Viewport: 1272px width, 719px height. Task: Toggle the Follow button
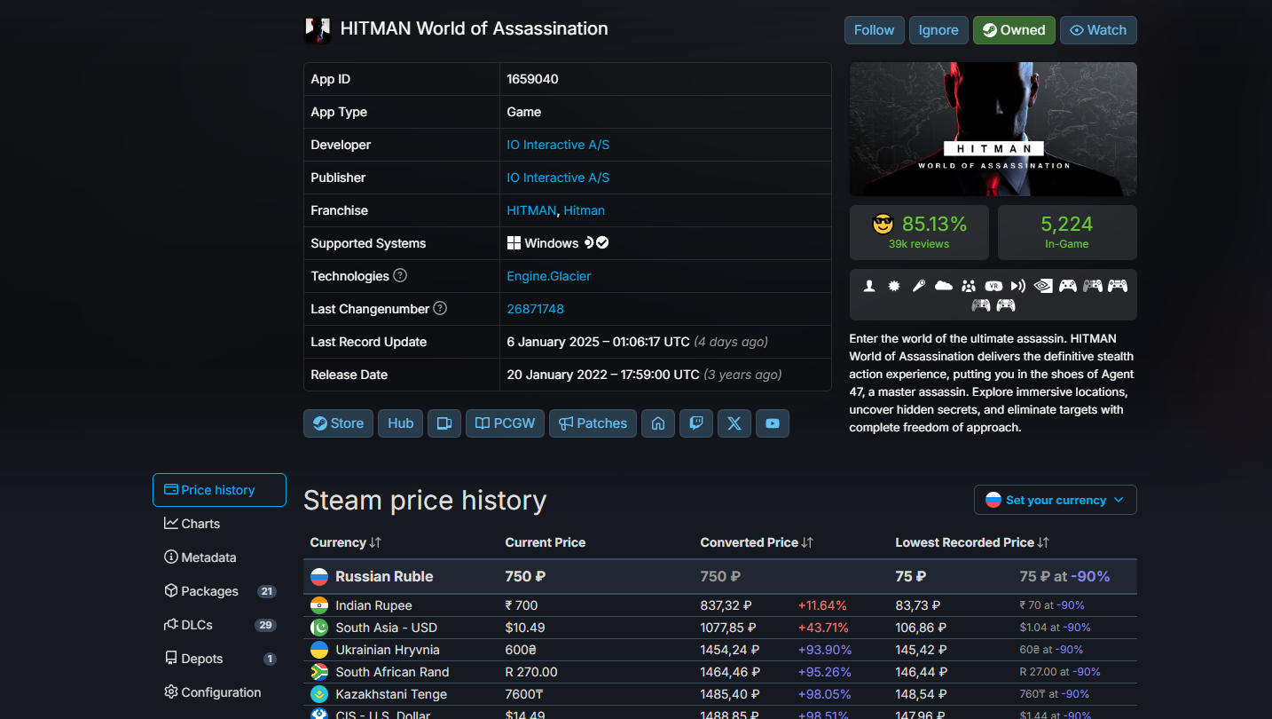coord(875,30)
